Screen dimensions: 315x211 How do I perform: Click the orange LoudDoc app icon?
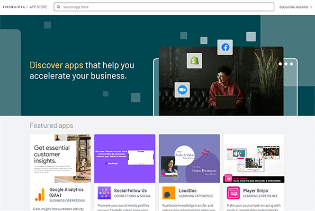(169, 193)
